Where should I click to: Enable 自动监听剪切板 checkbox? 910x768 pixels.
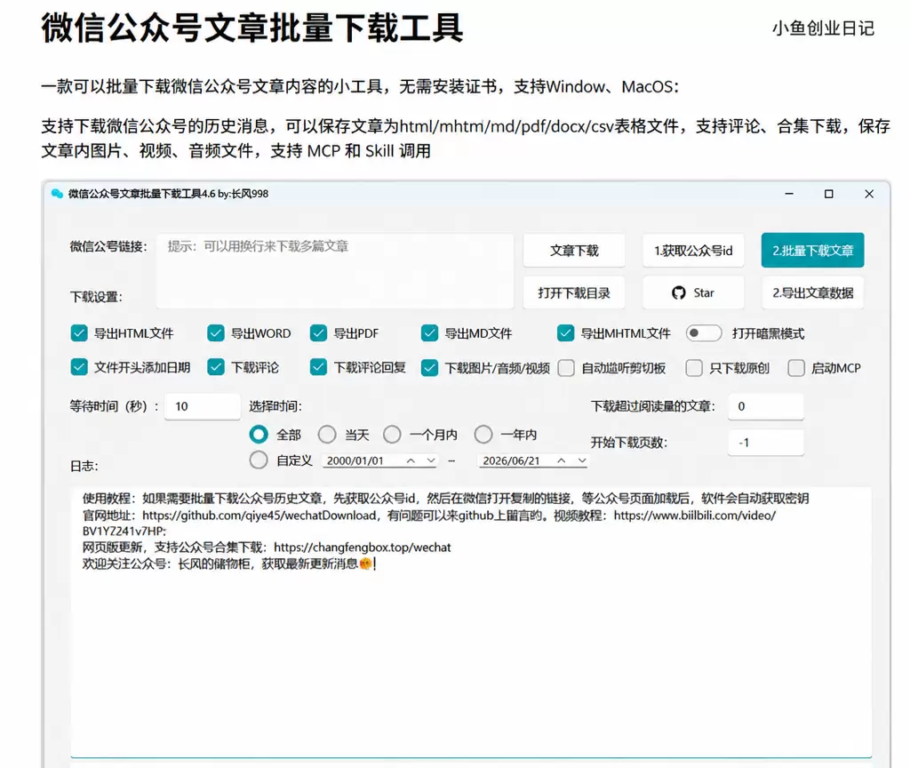pos(566,368)
